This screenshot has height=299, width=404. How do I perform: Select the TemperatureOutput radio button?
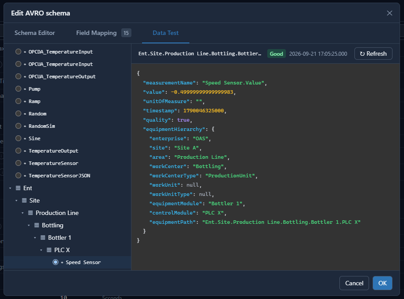click(x=18, y=150)
